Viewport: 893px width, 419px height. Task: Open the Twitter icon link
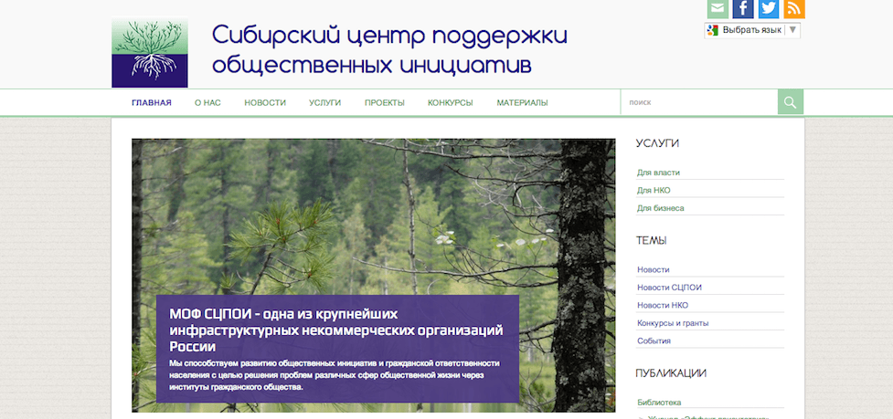[769, 9]
